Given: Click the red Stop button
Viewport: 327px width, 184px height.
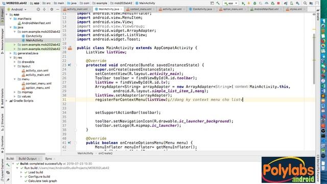Looking at the screenshot, I should tap(278, 3).
